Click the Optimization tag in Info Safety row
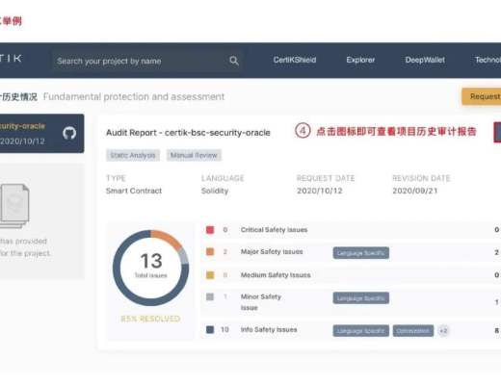The width and height of the screenshot is (501, 385). [413, 331]
